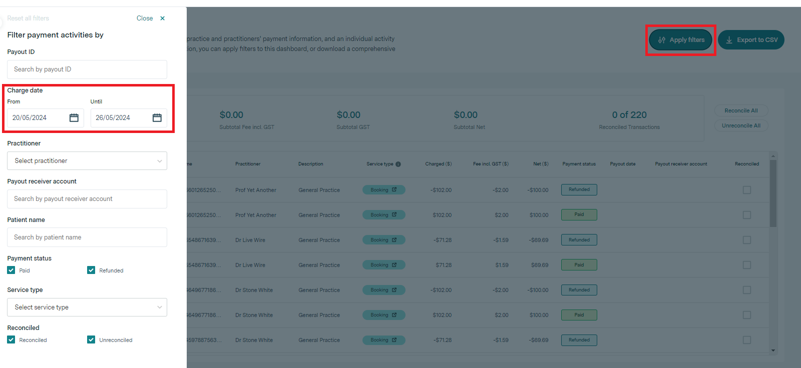
Task: Click Reset all filters link
Action: [x=28, y=18]
